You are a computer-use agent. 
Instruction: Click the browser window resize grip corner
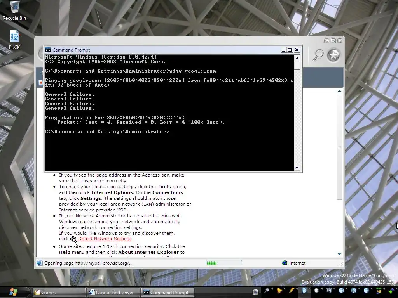click(341, 264)
